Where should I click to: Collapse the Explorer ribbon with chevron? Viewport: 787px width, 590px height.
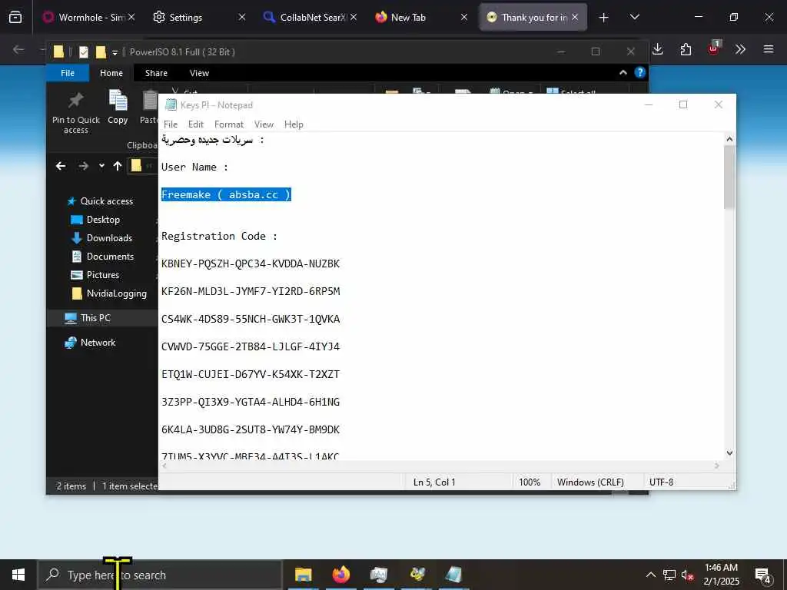point(623,73)
